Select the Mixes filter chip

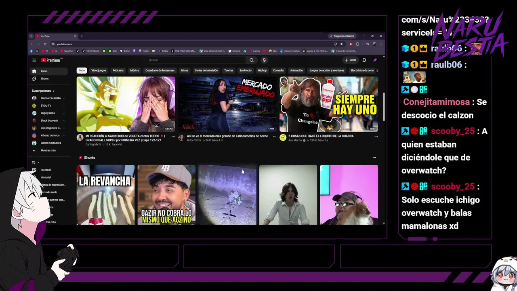[185, 70]
